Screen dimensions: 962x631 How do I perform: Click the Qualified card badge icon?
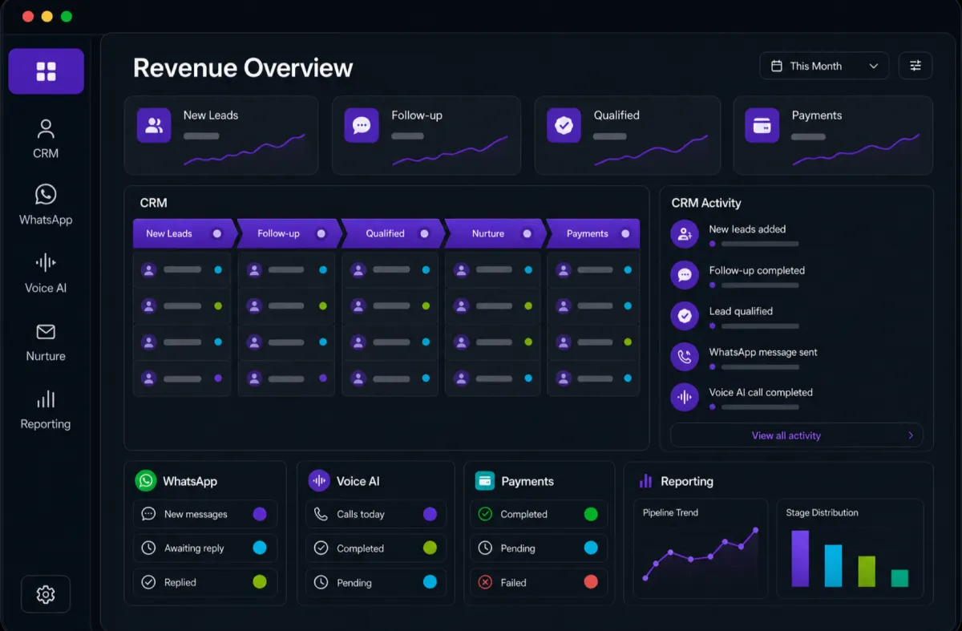[x=564, y=126]
